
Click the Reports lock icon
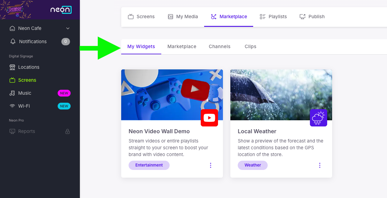click(68, 131)
